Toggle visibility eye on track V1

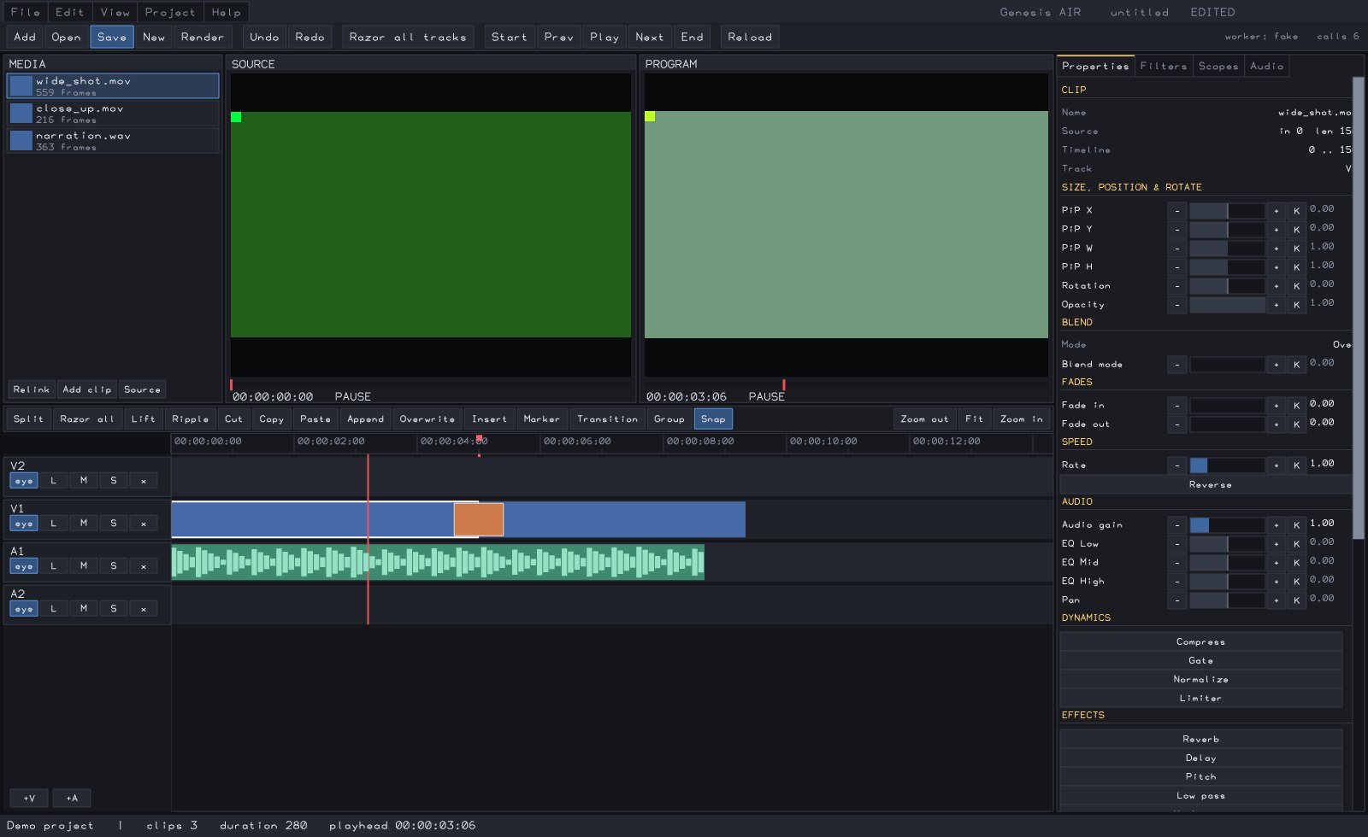(x=24, y=524)
